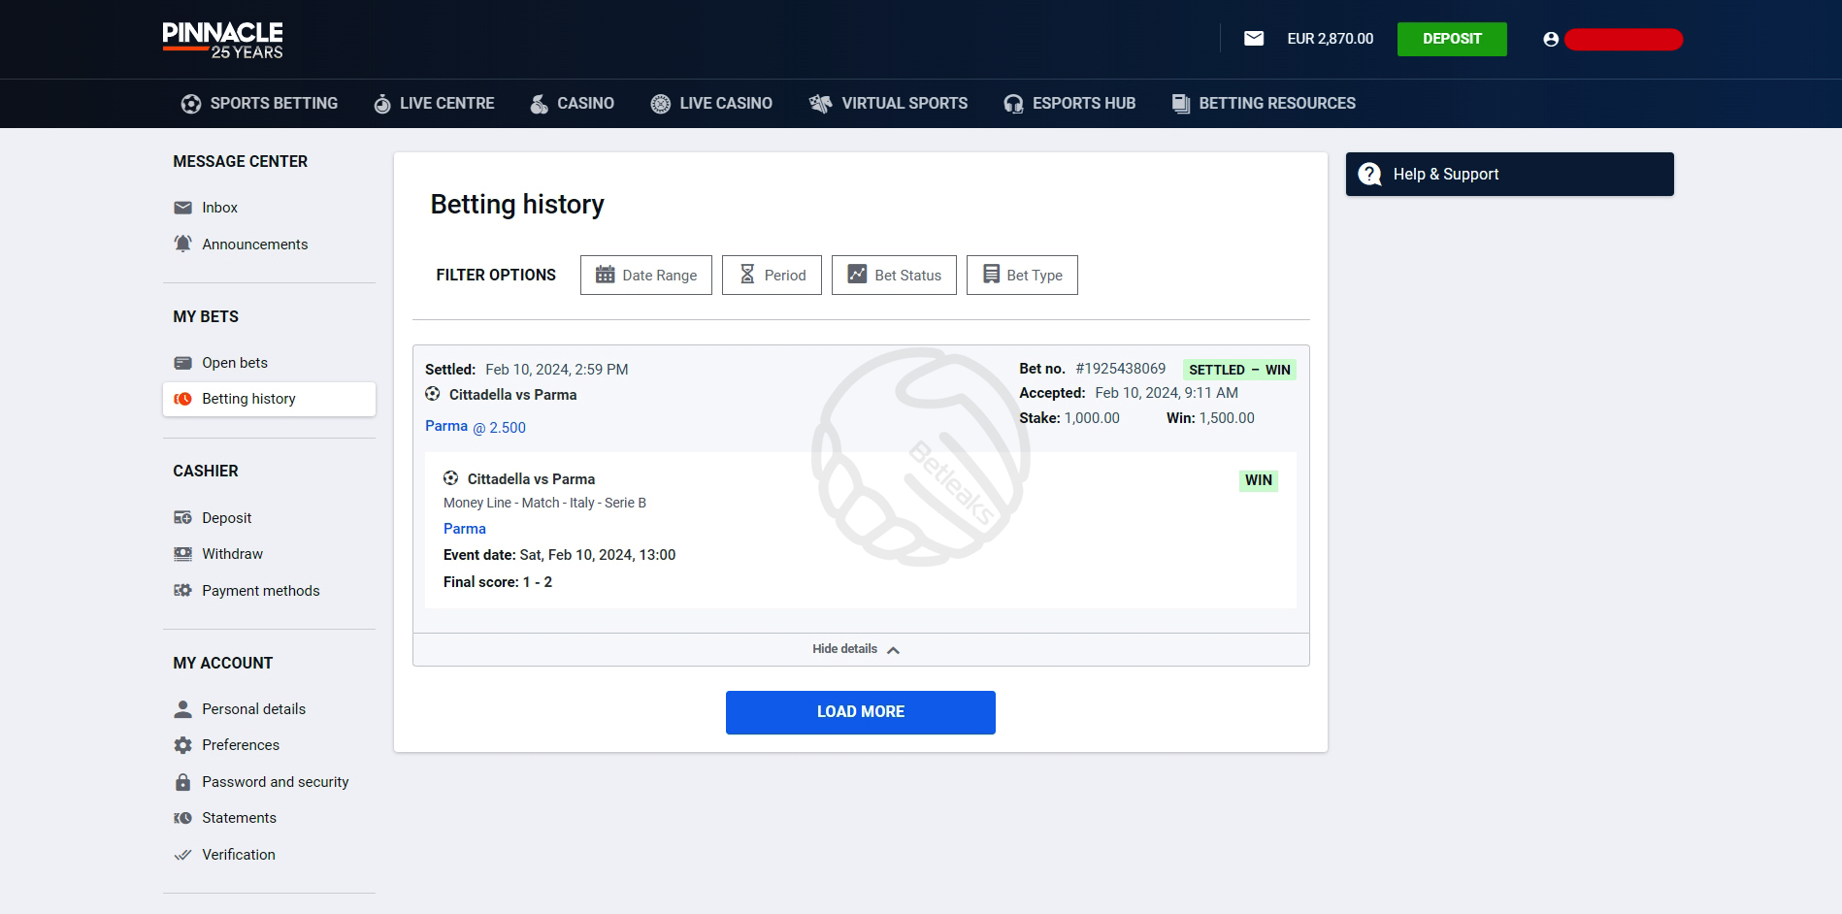Click the Deposit icon in Cashier section
The width and height of the screenshot is (1842, 914).
click(182, 517)
